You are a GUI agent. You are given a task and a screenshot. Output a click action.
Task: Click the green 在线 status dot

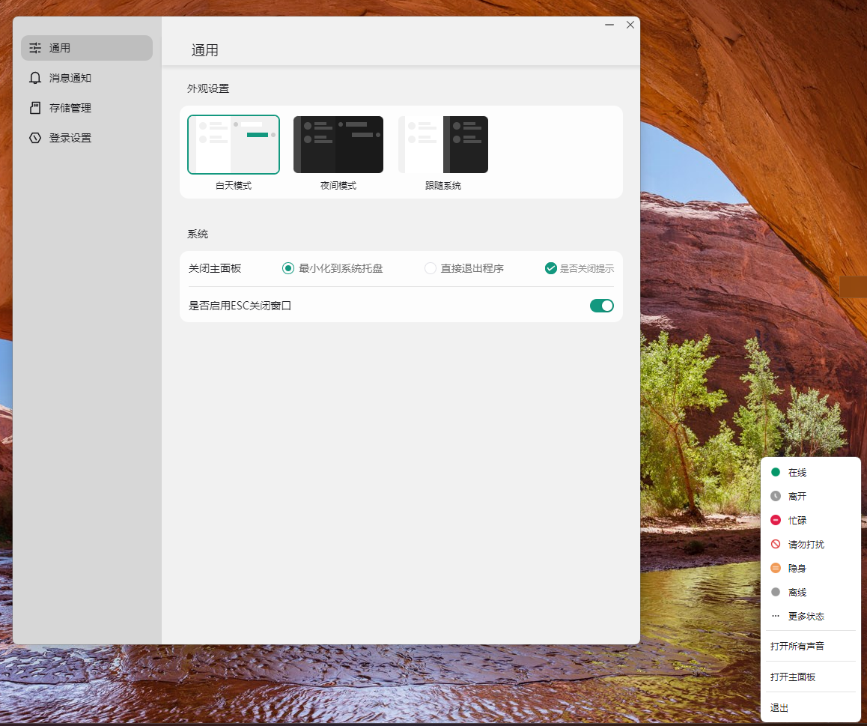click(x=775, y=472)
